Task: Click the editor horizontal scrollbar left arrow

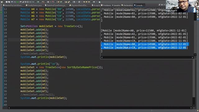Action: point(9,108)
